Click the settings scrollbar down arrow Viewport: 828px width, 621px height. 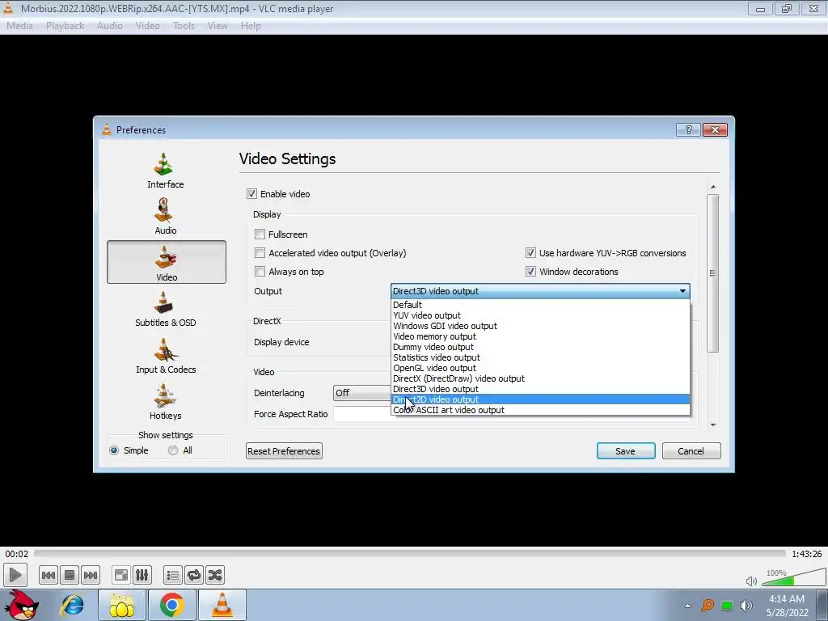(713, 425)
